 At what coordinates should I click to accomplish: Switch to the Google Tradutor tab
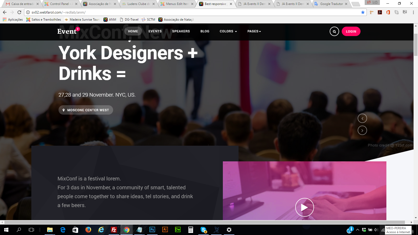click(331, 4)
